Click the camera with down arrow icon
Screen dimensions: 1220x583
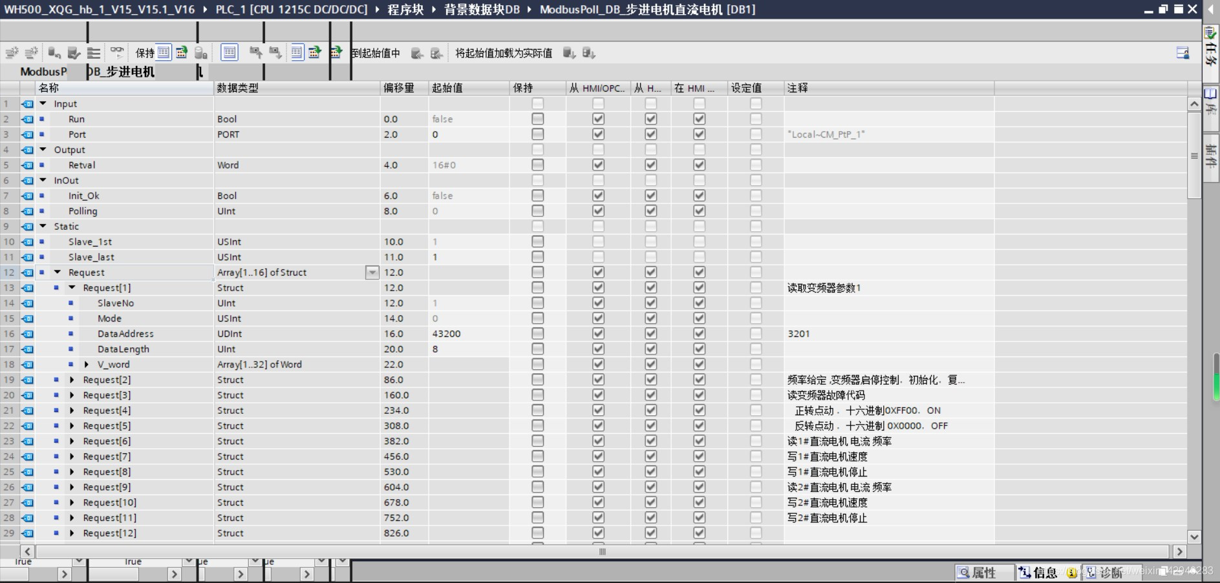(x=275, y=52)
